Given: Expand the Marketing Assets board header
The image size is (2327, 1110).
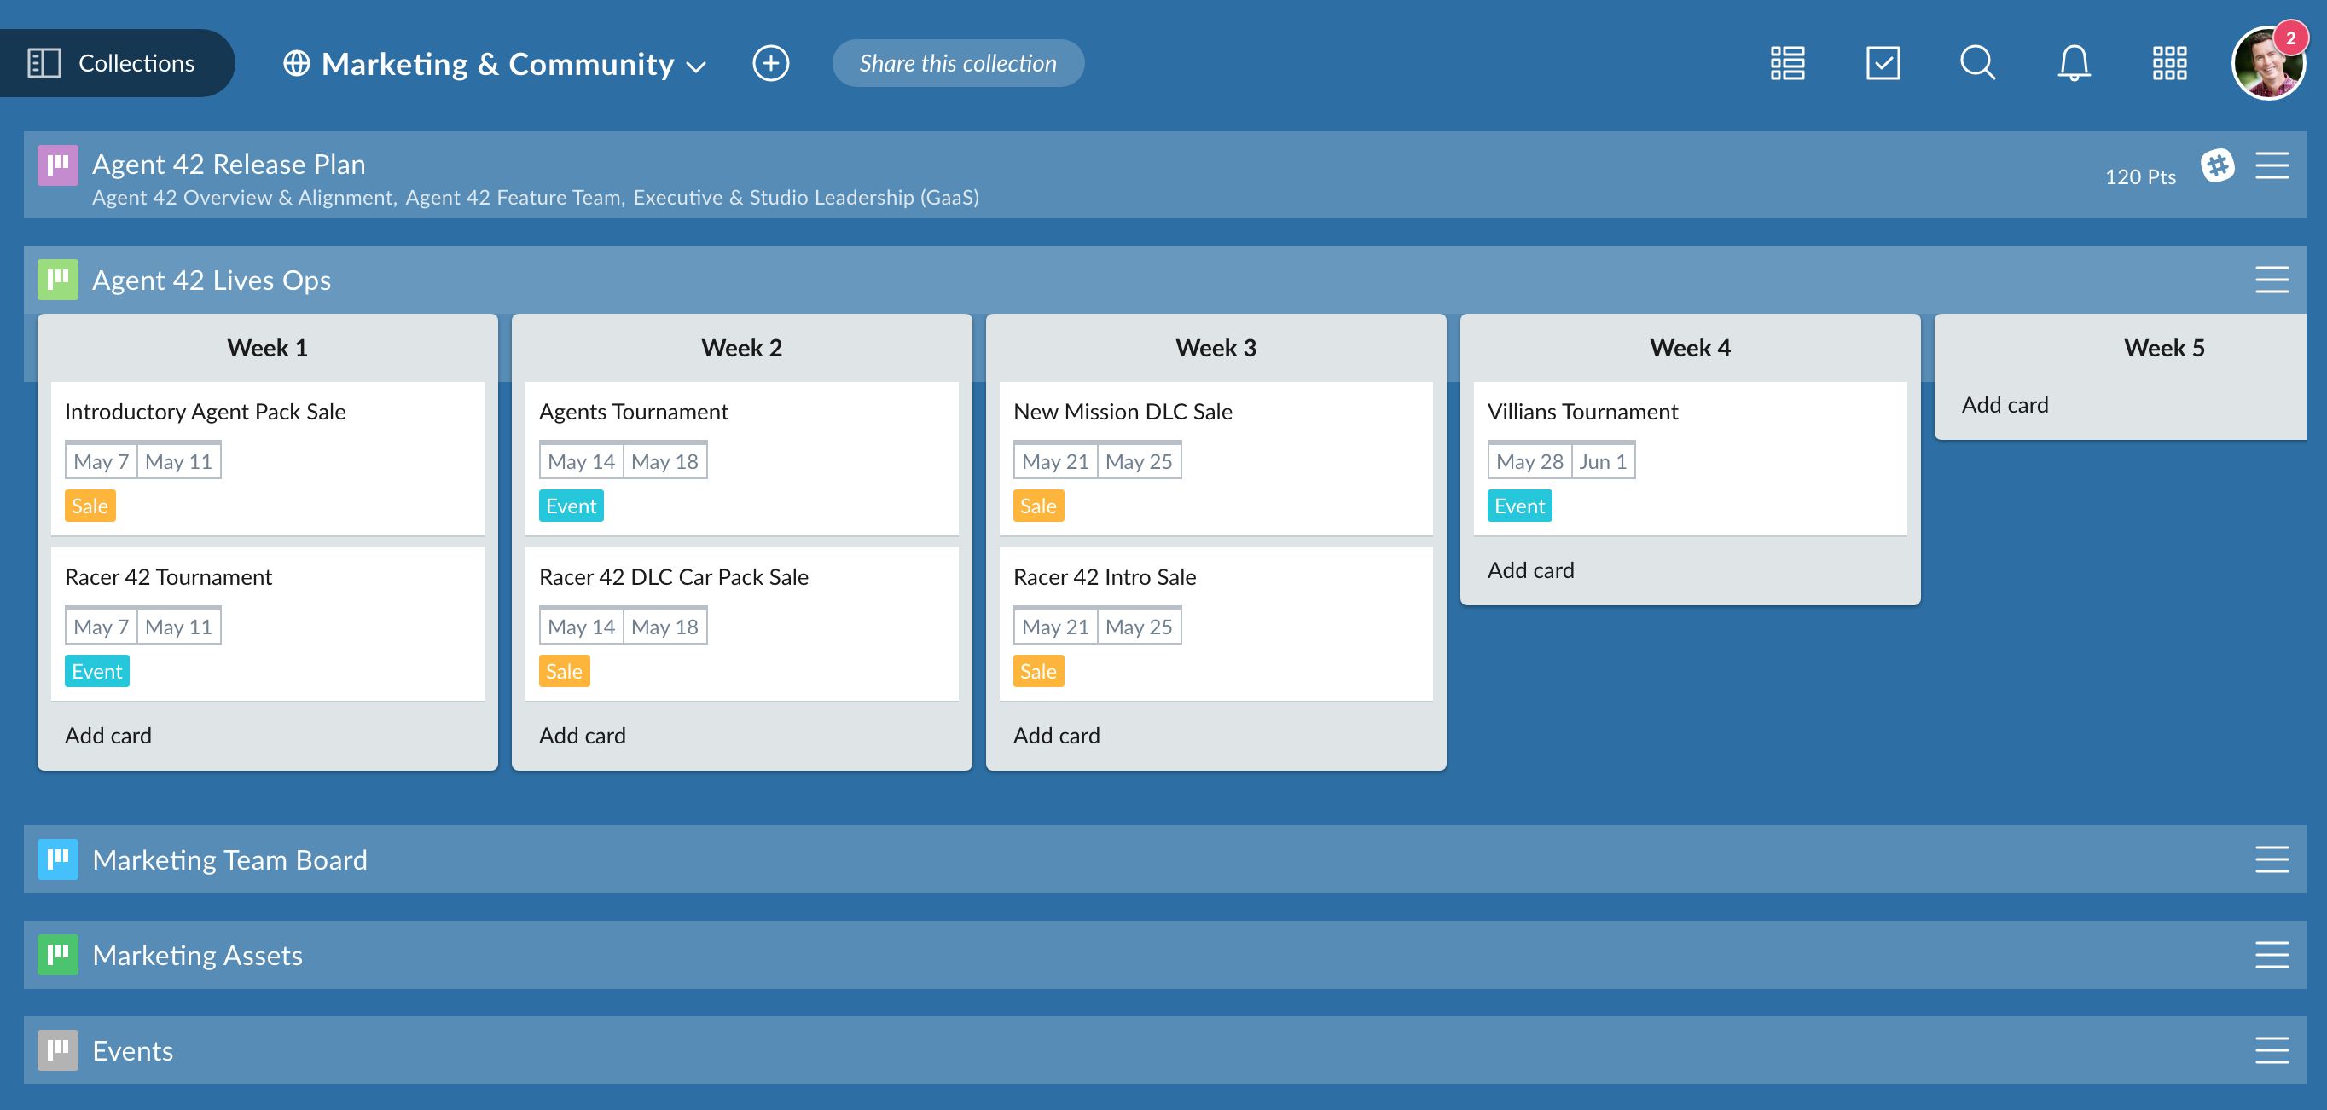Looking at the screenshot, I should (x=198, y=955).
